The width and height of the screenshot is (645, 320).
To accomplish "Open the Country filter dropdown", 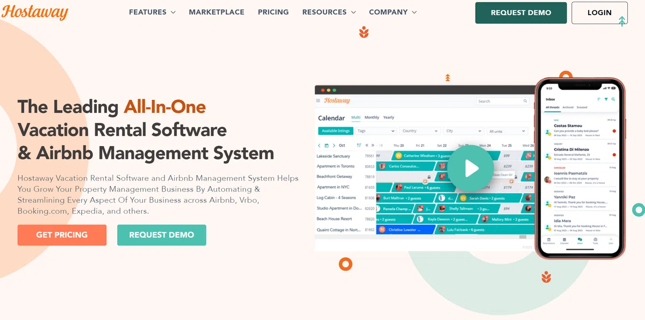I will pyautogui.click(x=420, y=131).
